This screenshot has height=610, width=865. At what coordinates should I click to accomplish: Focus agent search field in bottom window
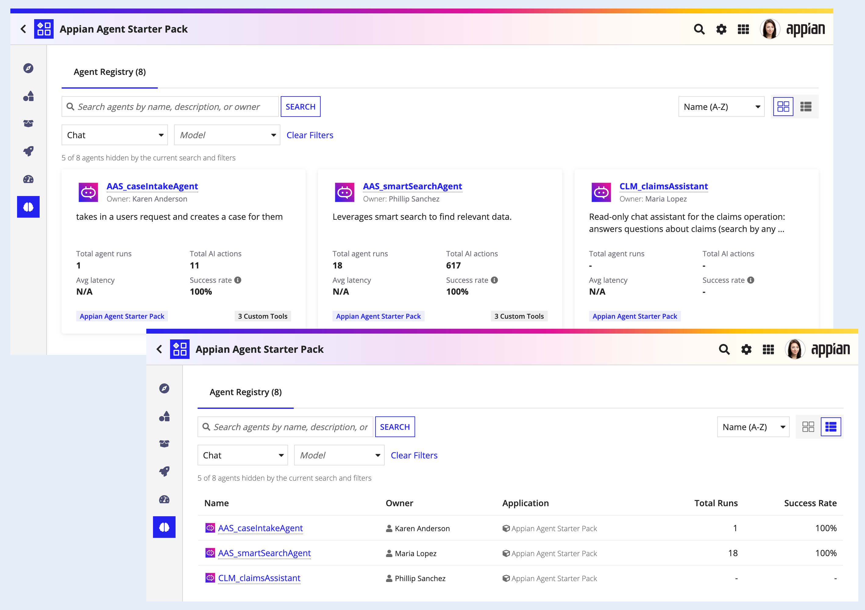285,427
